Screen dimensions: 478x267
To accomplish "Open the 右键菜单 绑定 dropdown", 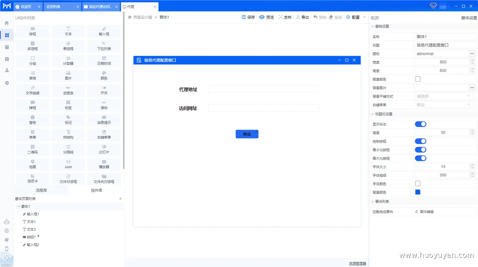I will coord(444,104).
